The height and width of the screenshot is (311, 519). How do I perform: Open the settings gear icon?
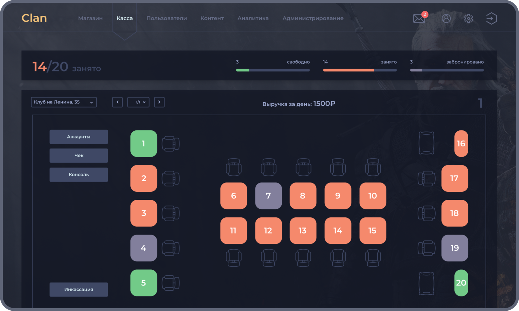[468, 18]
